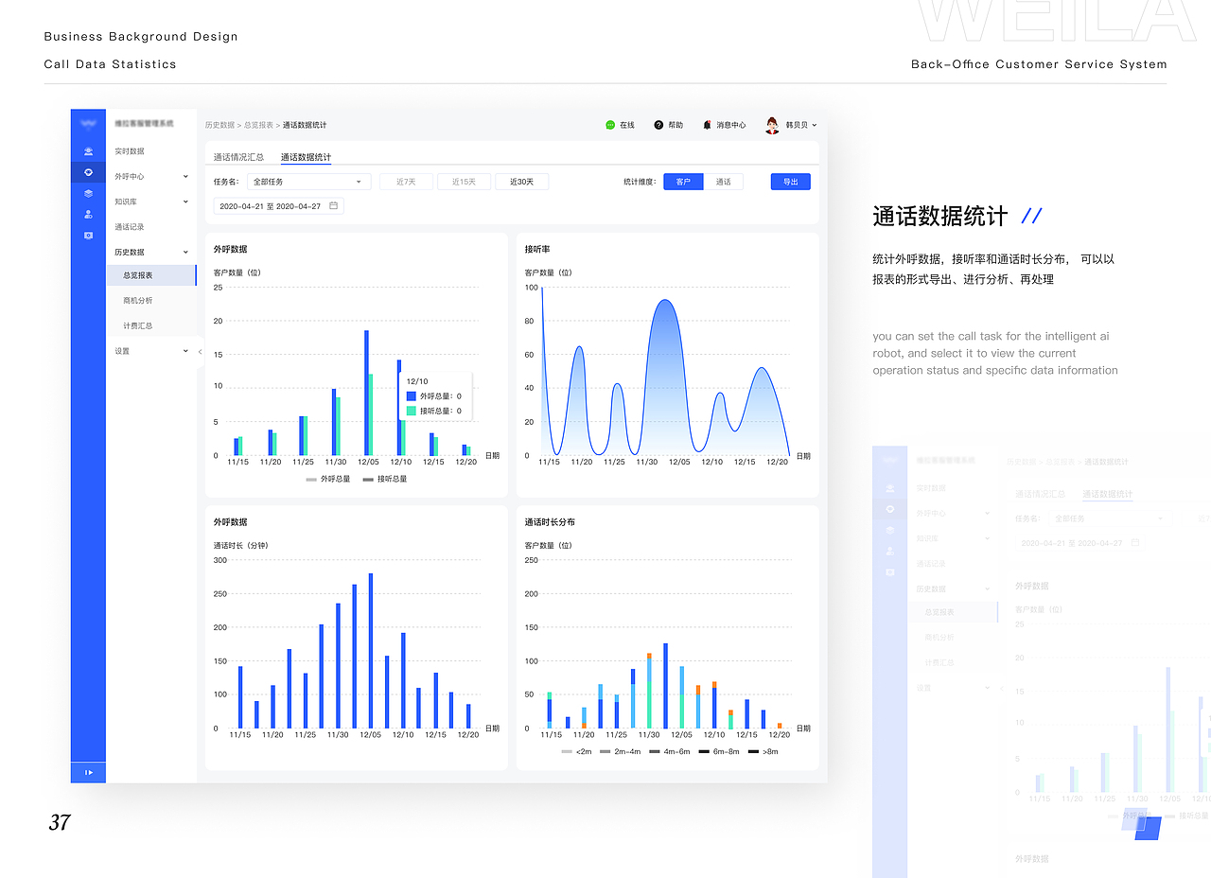Click the 导出 export button

coord(791,182)
